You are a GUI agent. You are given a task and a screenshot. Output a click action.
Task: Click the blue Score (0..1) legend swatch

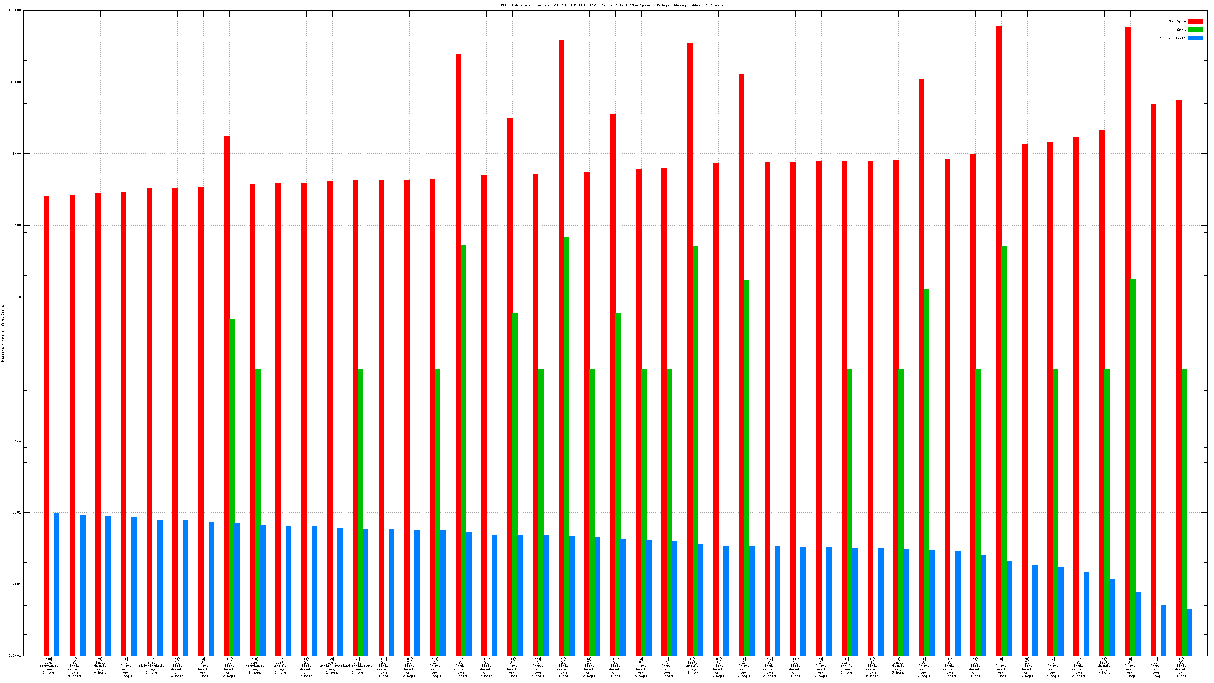point(1195,38)
